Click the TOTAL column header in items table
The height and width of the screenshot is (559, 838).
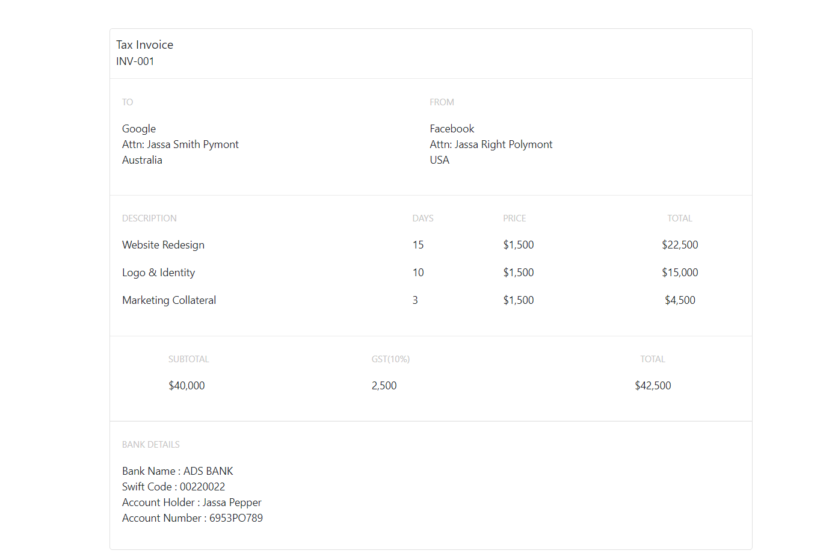[x=680, y=218]
